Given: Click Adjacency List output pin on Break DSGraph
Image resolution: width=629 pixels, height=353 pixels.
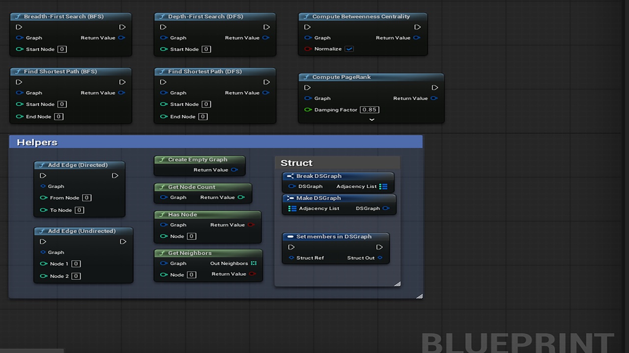Looking at the screenshot, I should point(384,186).
